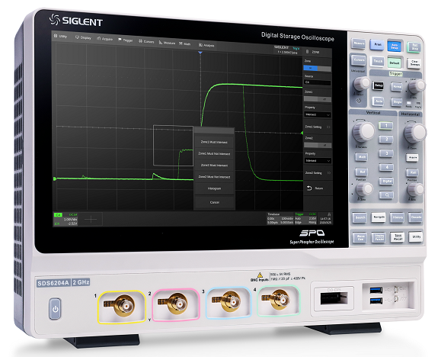
Task: Click the horizontal Position knob
Action: 416,190
